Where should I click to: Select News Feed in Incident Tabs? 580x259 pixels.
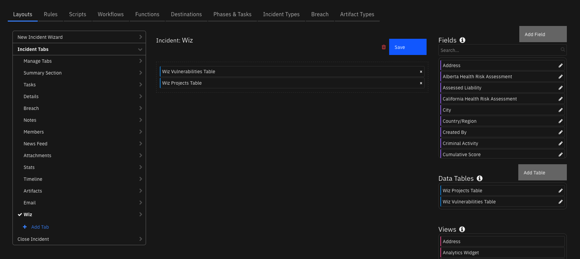(x=79, y=144)
